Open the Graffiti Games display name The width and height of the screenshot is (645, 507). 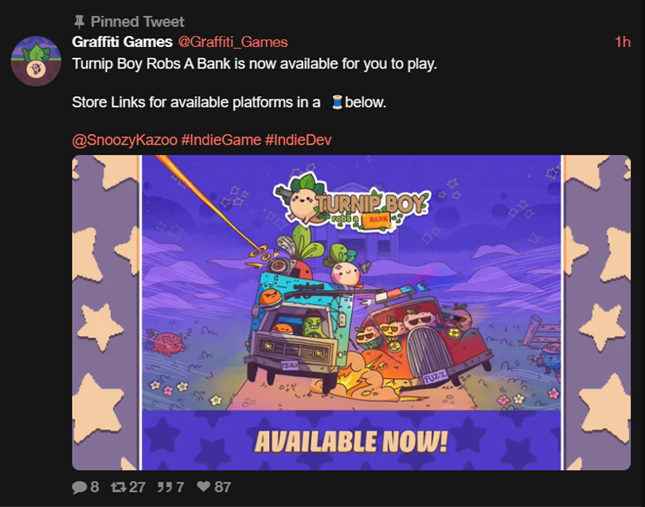(x=122, y=42)
